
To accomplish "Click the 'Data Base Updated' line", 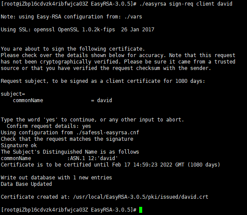I will click(x=26, y=184).
